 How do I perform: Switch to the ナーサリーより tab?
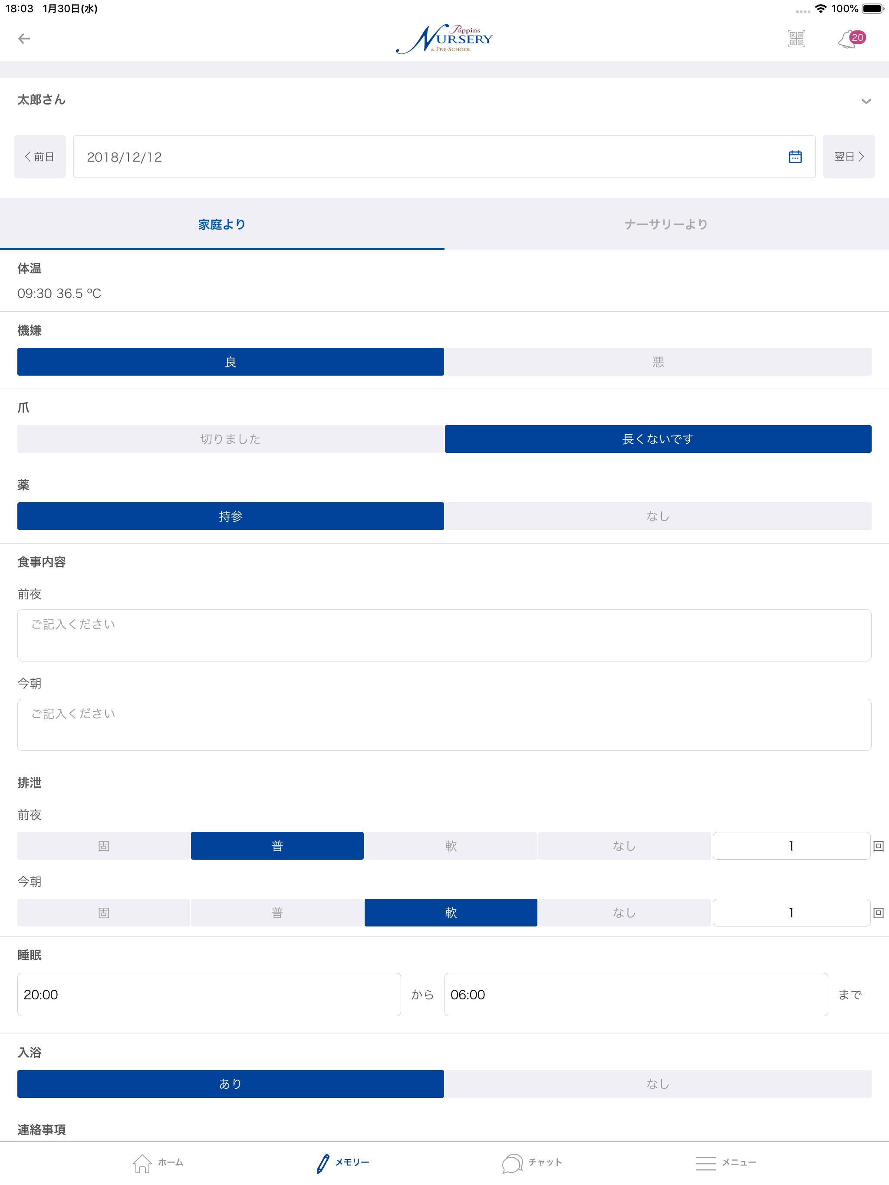[666, 224]
